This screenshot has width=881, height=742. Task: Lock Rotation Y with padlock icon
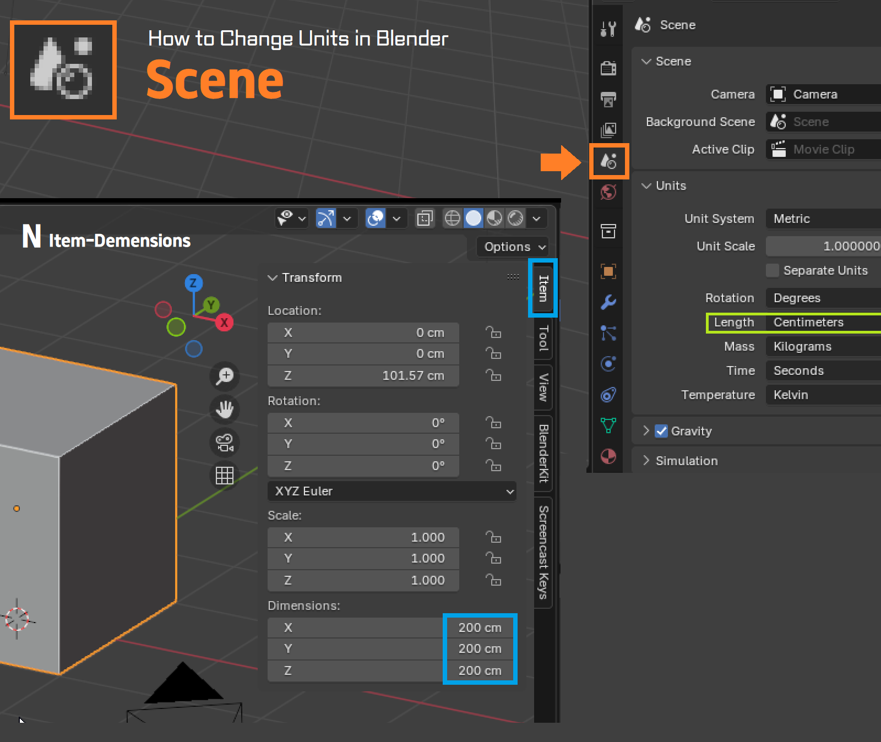pos(493,444)
